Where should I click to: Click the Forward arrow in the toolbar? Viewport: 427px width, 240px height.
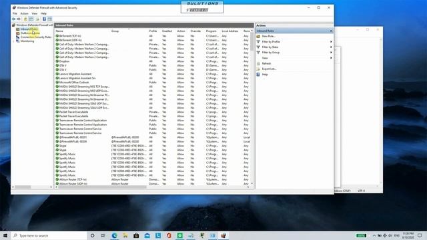coord(19,19)
